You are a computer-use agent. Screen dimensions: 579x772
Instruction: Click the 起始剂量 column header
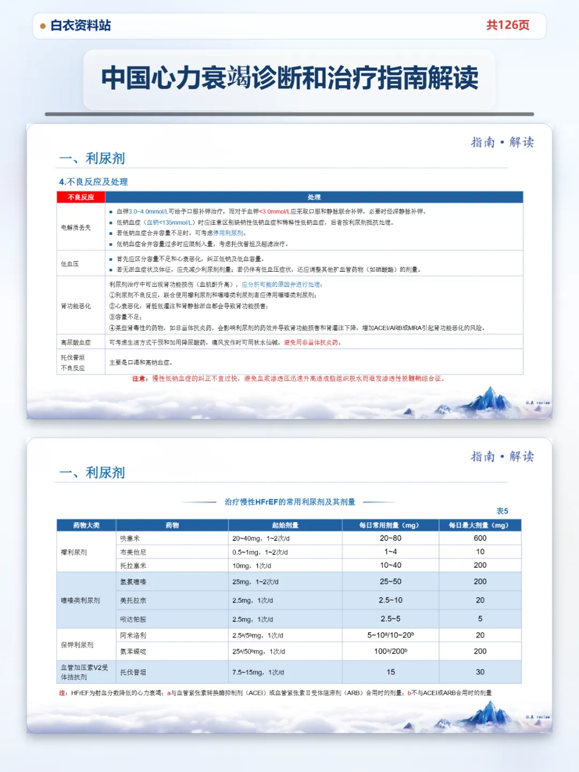pyautogui.click(x=285, y=525)
